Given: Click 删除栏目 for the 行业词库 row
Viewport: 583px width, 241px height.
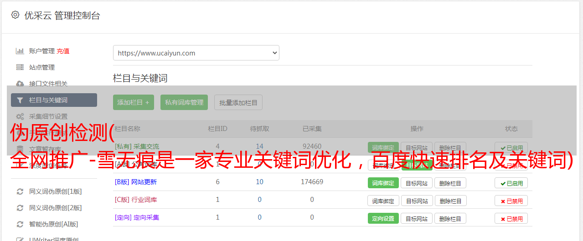Looking at the screenshot, I should click(x=450, y=201).
